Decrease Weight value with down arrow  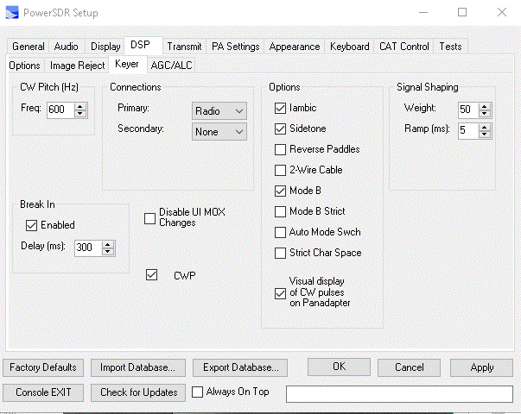485,114
